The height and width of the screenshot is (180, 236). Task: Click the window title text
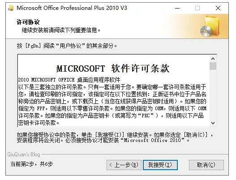point(72,8)
